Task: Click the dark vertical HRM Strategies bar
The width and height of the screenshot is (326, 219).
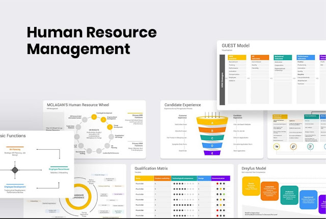Action: point(222,80)
